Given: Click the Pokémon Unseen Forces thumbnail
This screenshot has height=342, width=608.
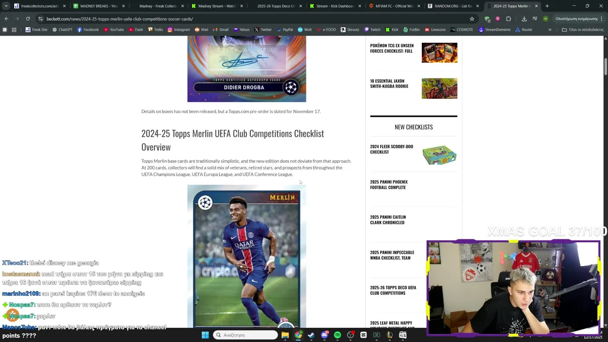Looking at the screenshot, I should pos(439,53).
